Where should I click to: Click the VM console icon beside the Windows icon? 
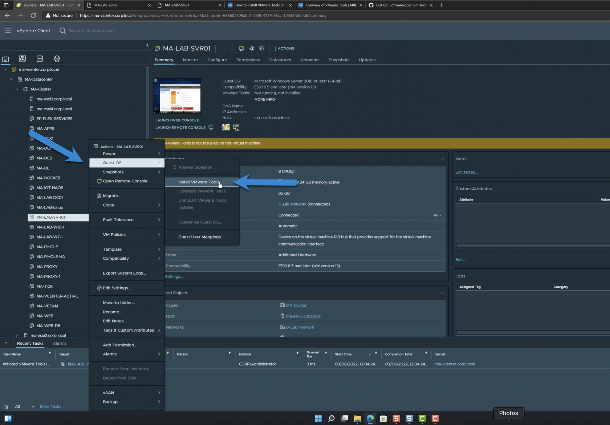[x=236, y=127]
